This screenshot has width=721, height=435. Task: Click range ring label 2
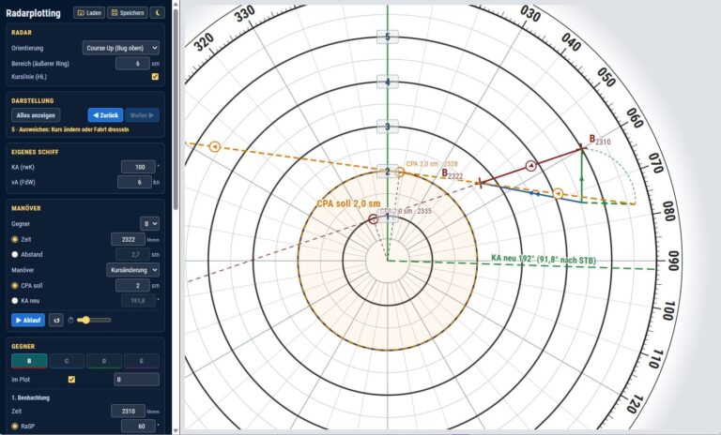pos(388,172)
